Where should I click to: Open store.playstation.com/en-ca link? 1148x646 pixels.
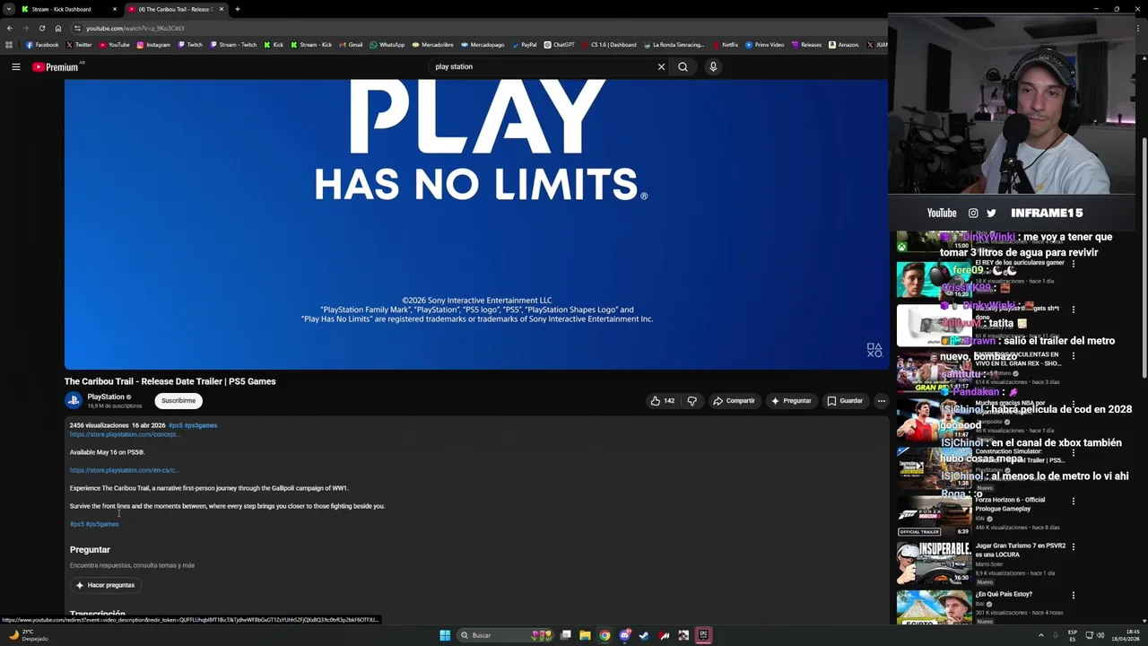pyautogui.click(x=124, y=470)
